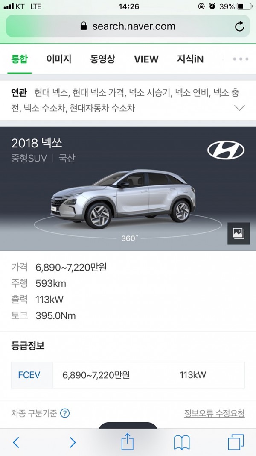The height and width of the screenshot is (456, 256).
Task: Switch to the 동영상 tab
Action: [x=102, y=59]
